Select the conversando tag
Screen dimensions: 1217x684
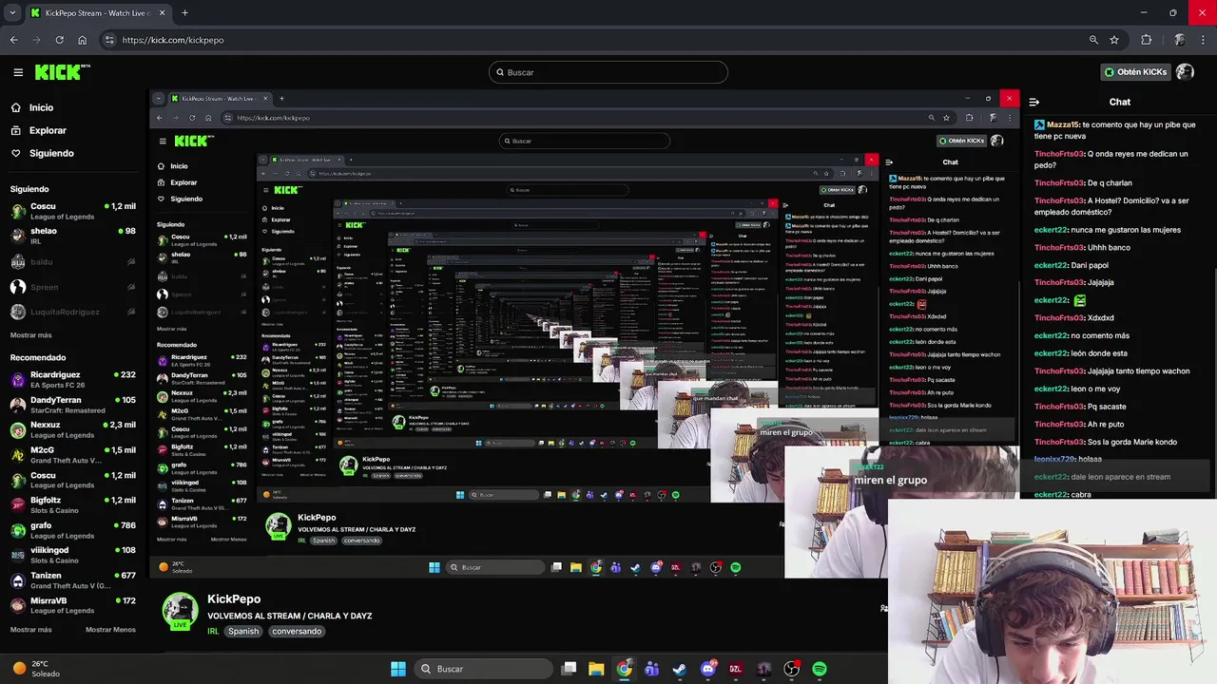point(297,631)
